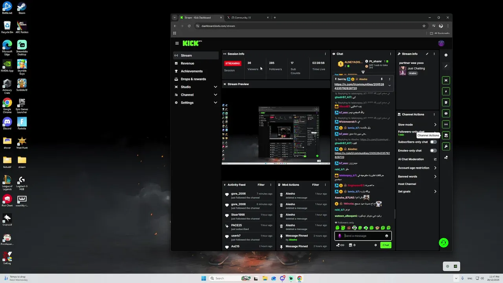
Task: Open Set goals options
Action: 417,191
